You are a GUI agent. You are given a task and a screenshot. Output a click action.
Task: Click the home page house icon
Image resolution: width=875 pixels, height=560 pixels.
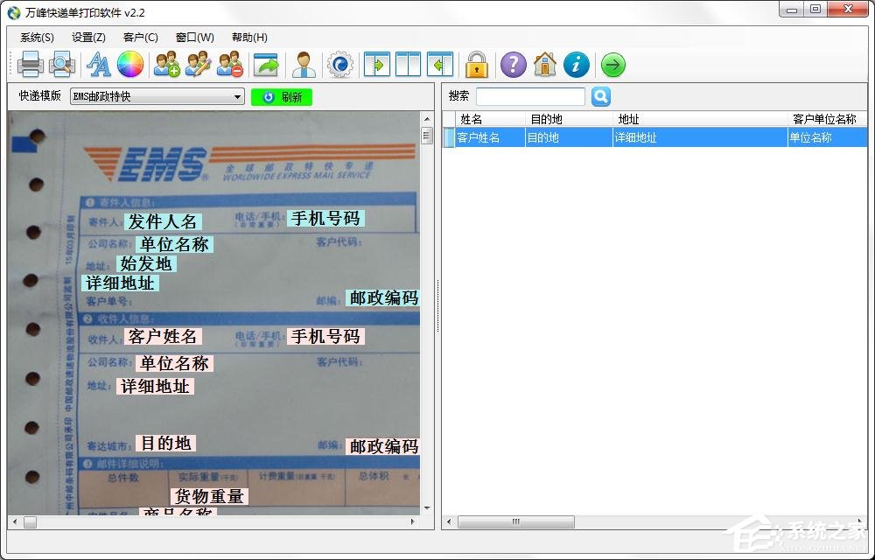pyautogui.click(x=544, y=65)
